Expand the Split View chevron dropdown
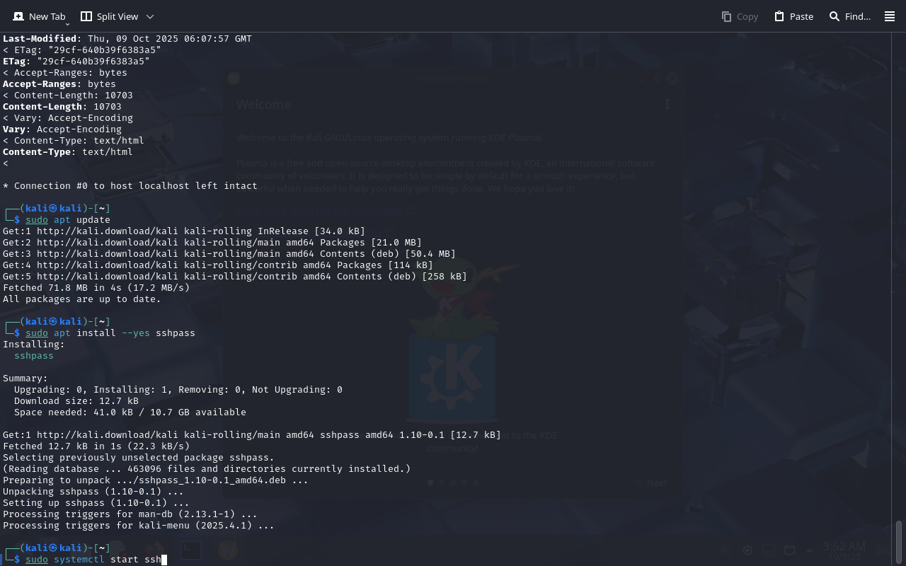 (149, 16)
